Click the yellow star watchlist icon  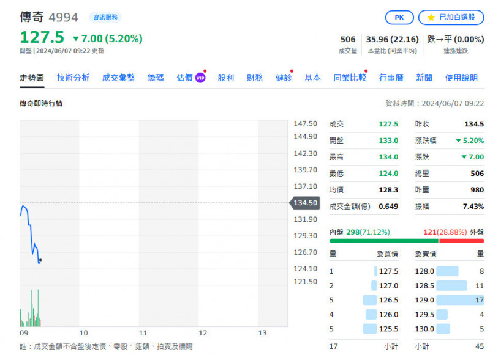431,18
